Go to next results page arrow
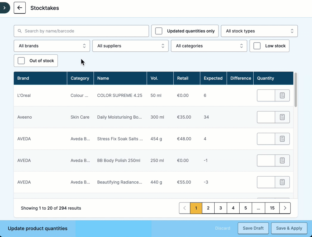Viewport: 312px width, 237px height. click(285, 208)
